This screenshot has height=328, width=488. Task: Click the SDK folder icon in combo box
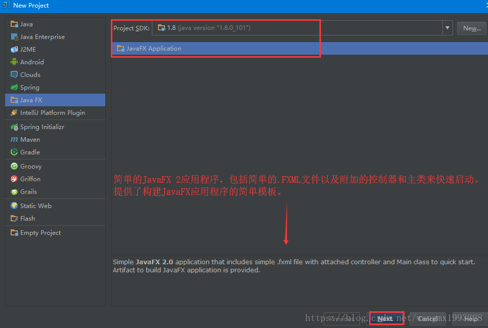161,28
